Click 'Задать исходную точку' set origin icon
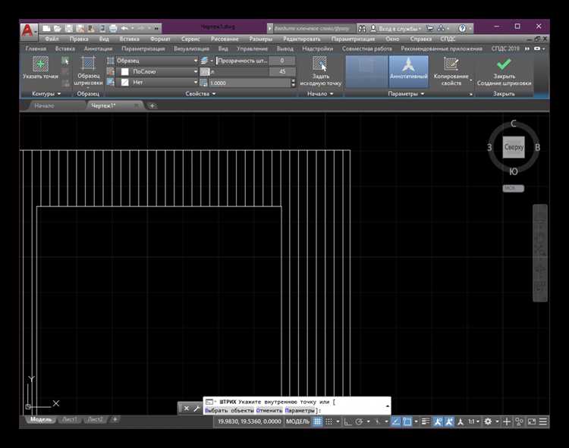 [x=319, y=64]
